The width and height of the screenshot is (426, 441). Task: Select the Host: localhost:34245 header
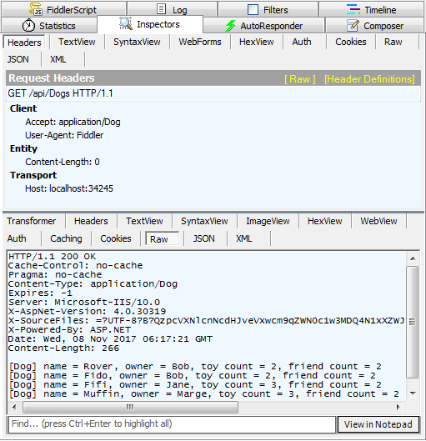[x=69, y=188]
